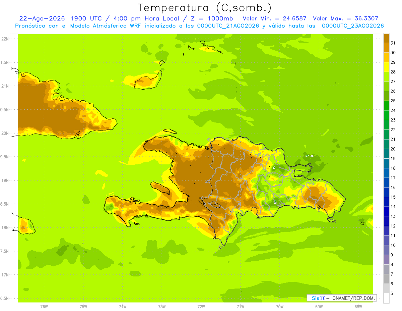Click the "1900 UTC" time text
The width and height of the screenshot is (402, 311).
tap(86, 18)
